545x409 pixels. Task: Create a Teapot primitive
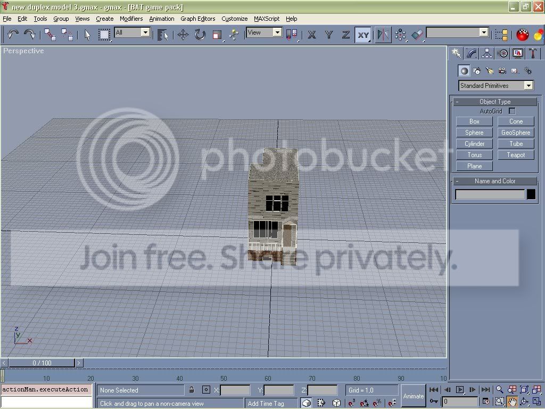[516, 155]
